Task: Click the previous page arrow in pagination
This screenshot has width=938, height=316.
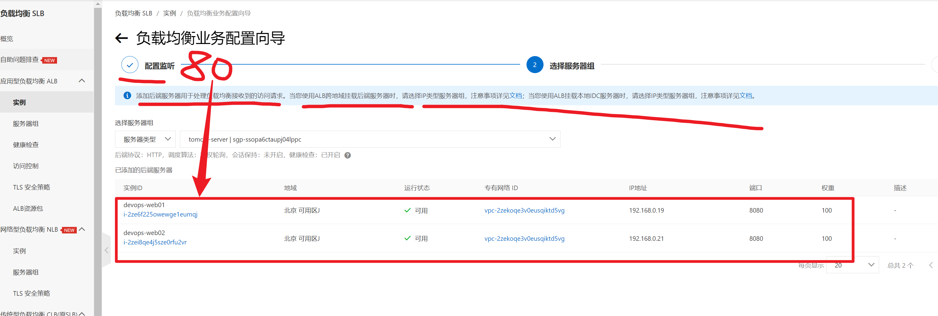Action: coord(930,265)
